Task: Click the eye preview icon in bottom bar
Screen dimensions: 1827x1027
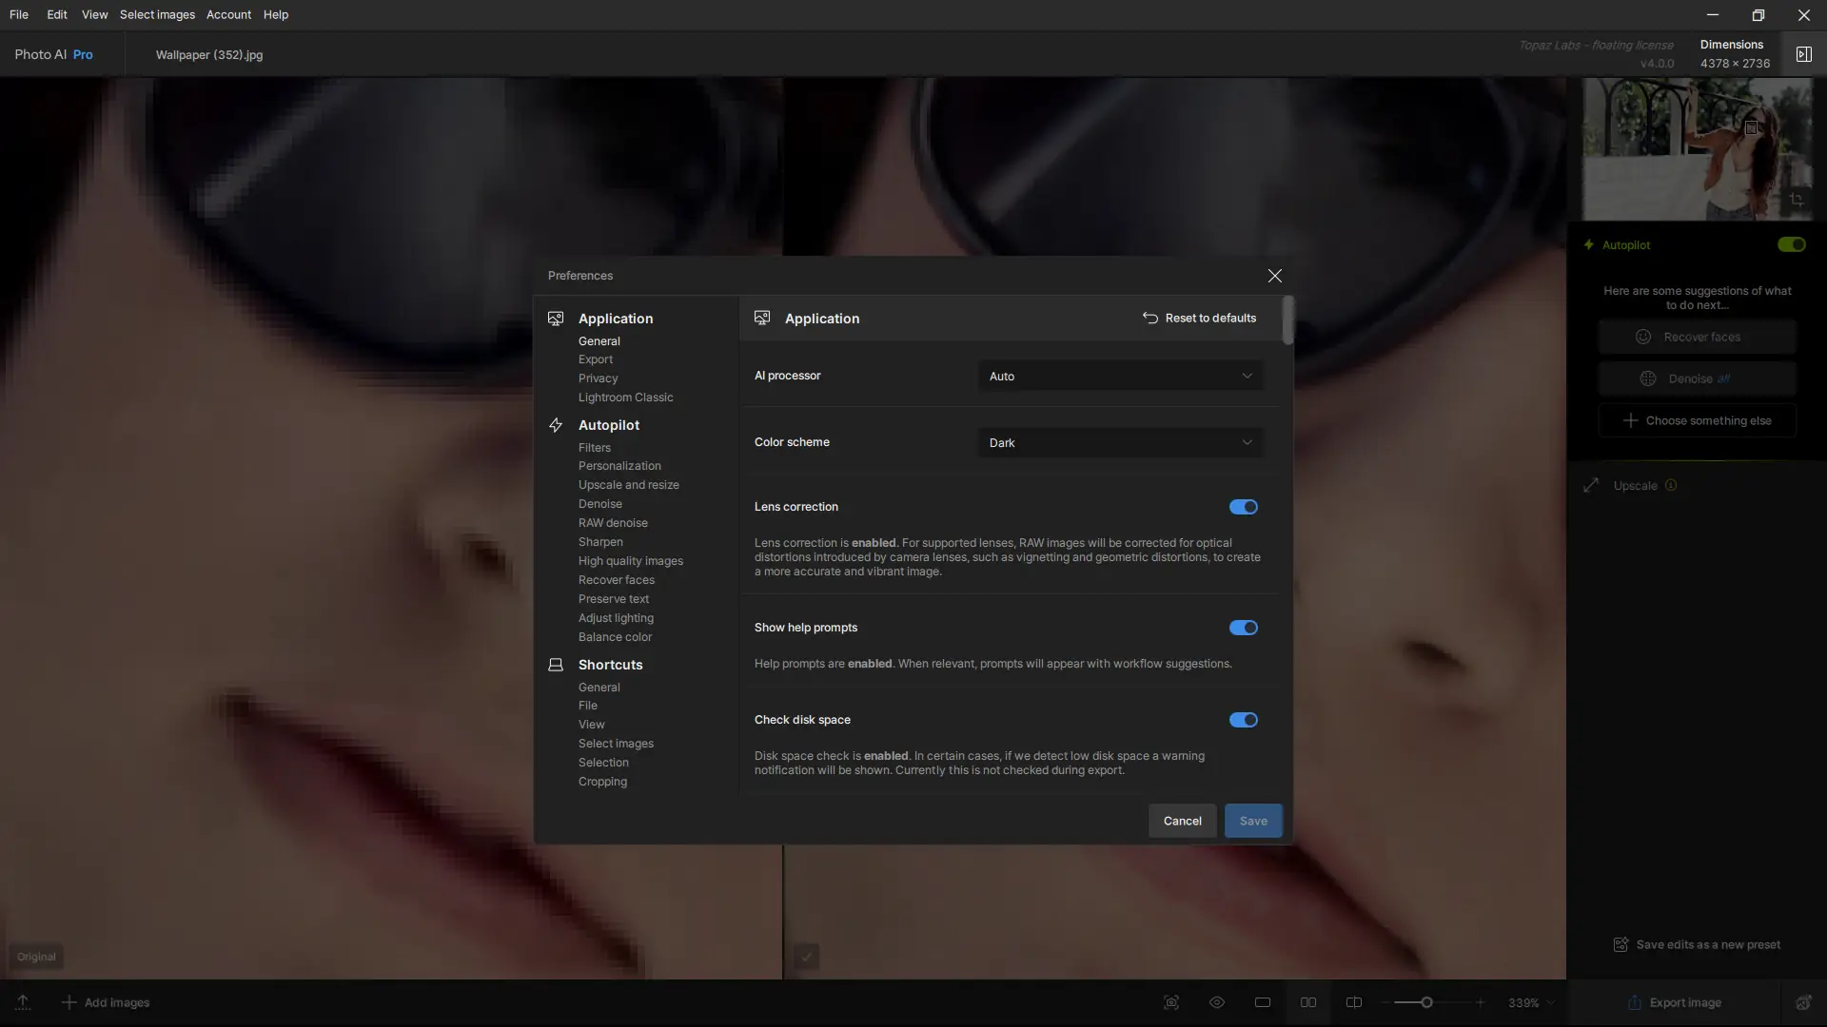Action: pos(1217,1002)
